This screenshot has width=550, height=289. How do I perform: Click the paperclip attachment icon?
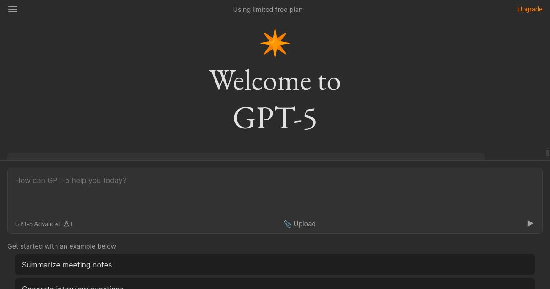click(288, 223)
